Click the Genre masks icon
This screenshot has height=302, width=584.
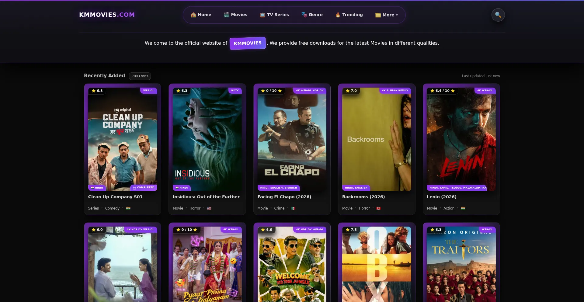click(304, 15)
